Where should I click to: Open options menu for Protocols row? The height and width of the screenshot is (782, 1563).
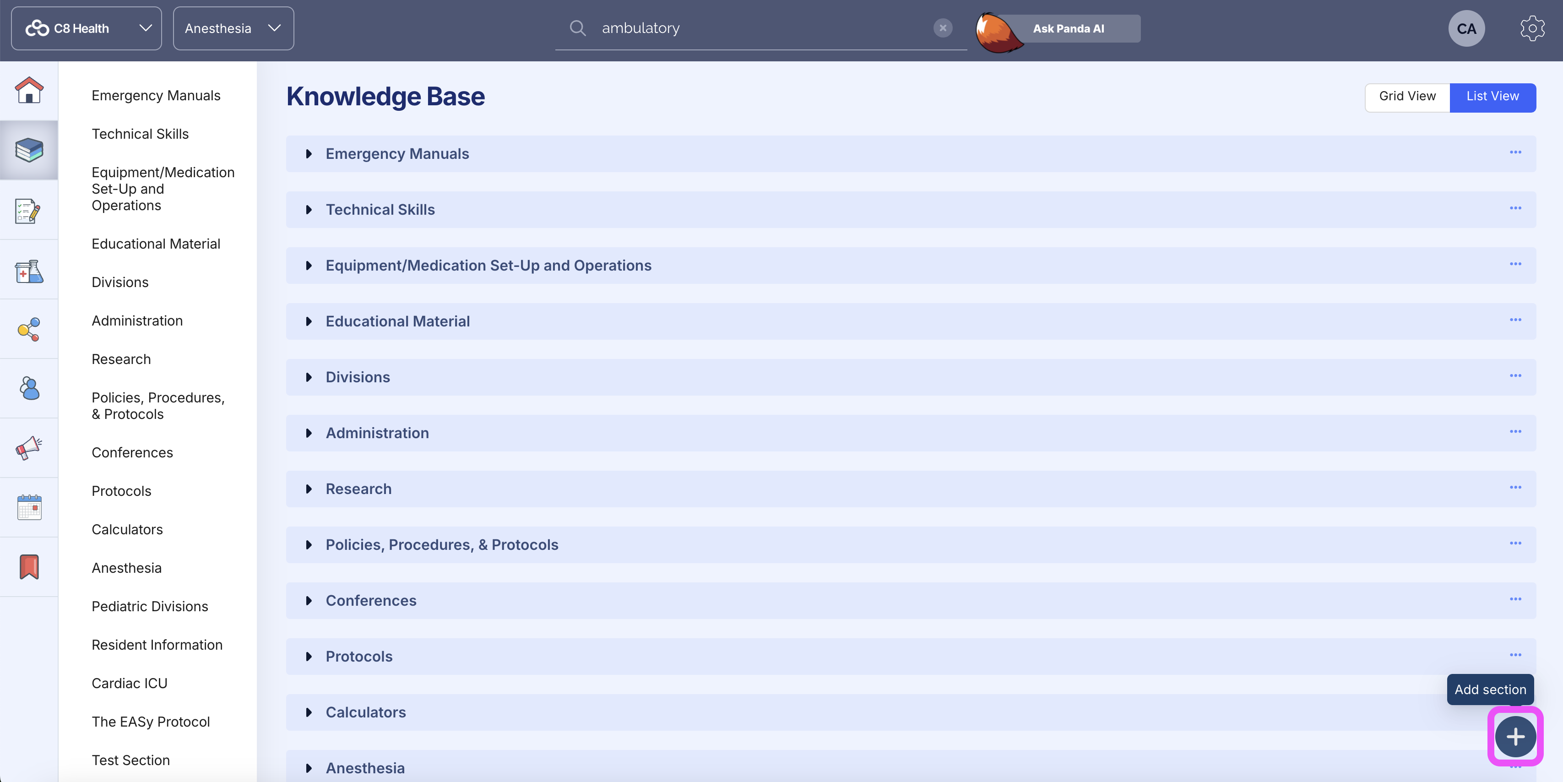pos(1516,655)
